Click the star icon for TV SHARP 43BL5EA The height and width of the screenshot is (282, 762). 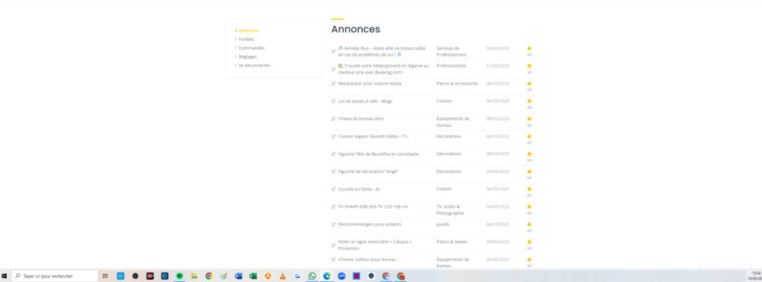(x=529, y=206)
